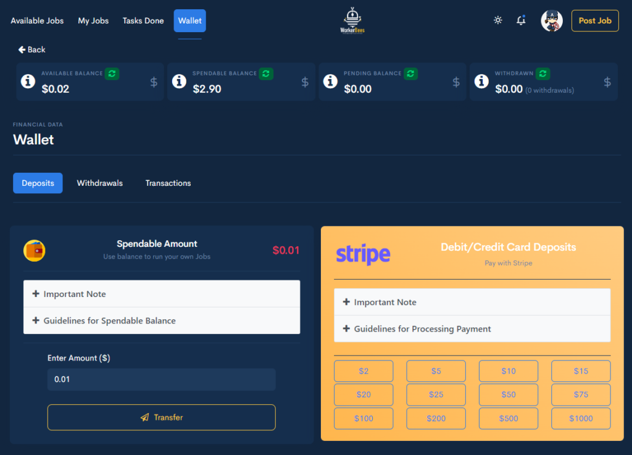Click the info icon on Pending Balance
The image size is (632, 455).
tap(330, 81)
